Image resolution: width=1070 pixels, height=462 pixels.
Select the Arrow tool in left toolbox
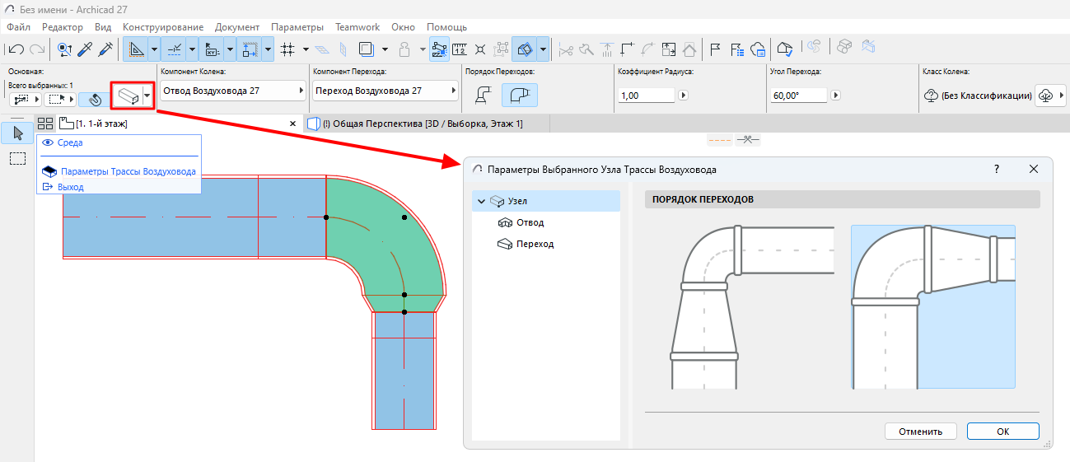coord(17,133)
